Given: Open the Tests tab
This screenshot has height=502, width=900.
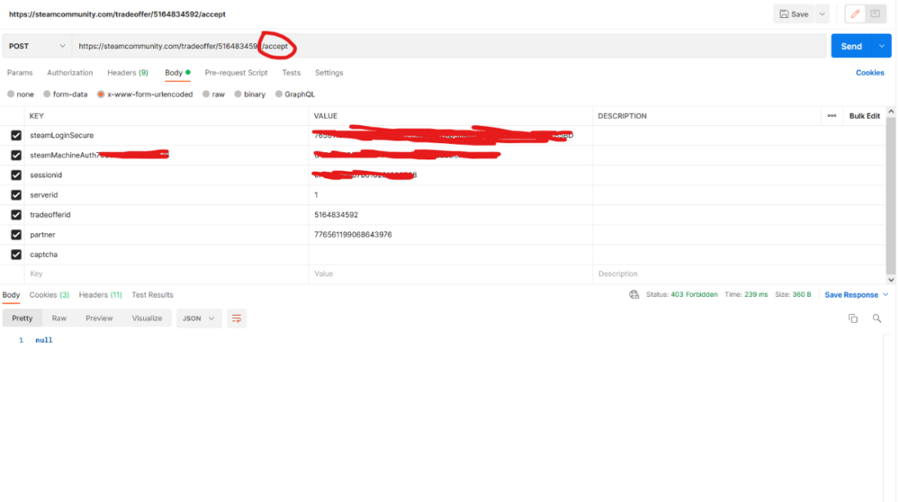Looking at the screenshot, I should click(291, 73).
